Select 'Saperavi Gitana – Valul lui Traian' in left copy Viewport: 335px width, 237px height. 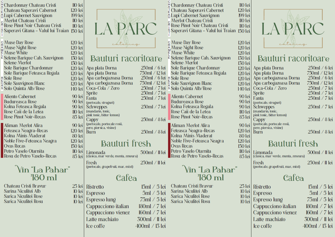pyautogui.click(x=37, y=31)
